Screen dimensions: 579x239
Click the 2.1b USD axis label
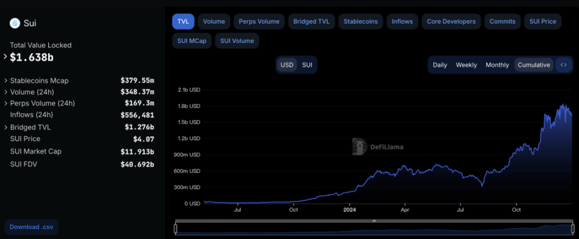[x=188, y=90]
